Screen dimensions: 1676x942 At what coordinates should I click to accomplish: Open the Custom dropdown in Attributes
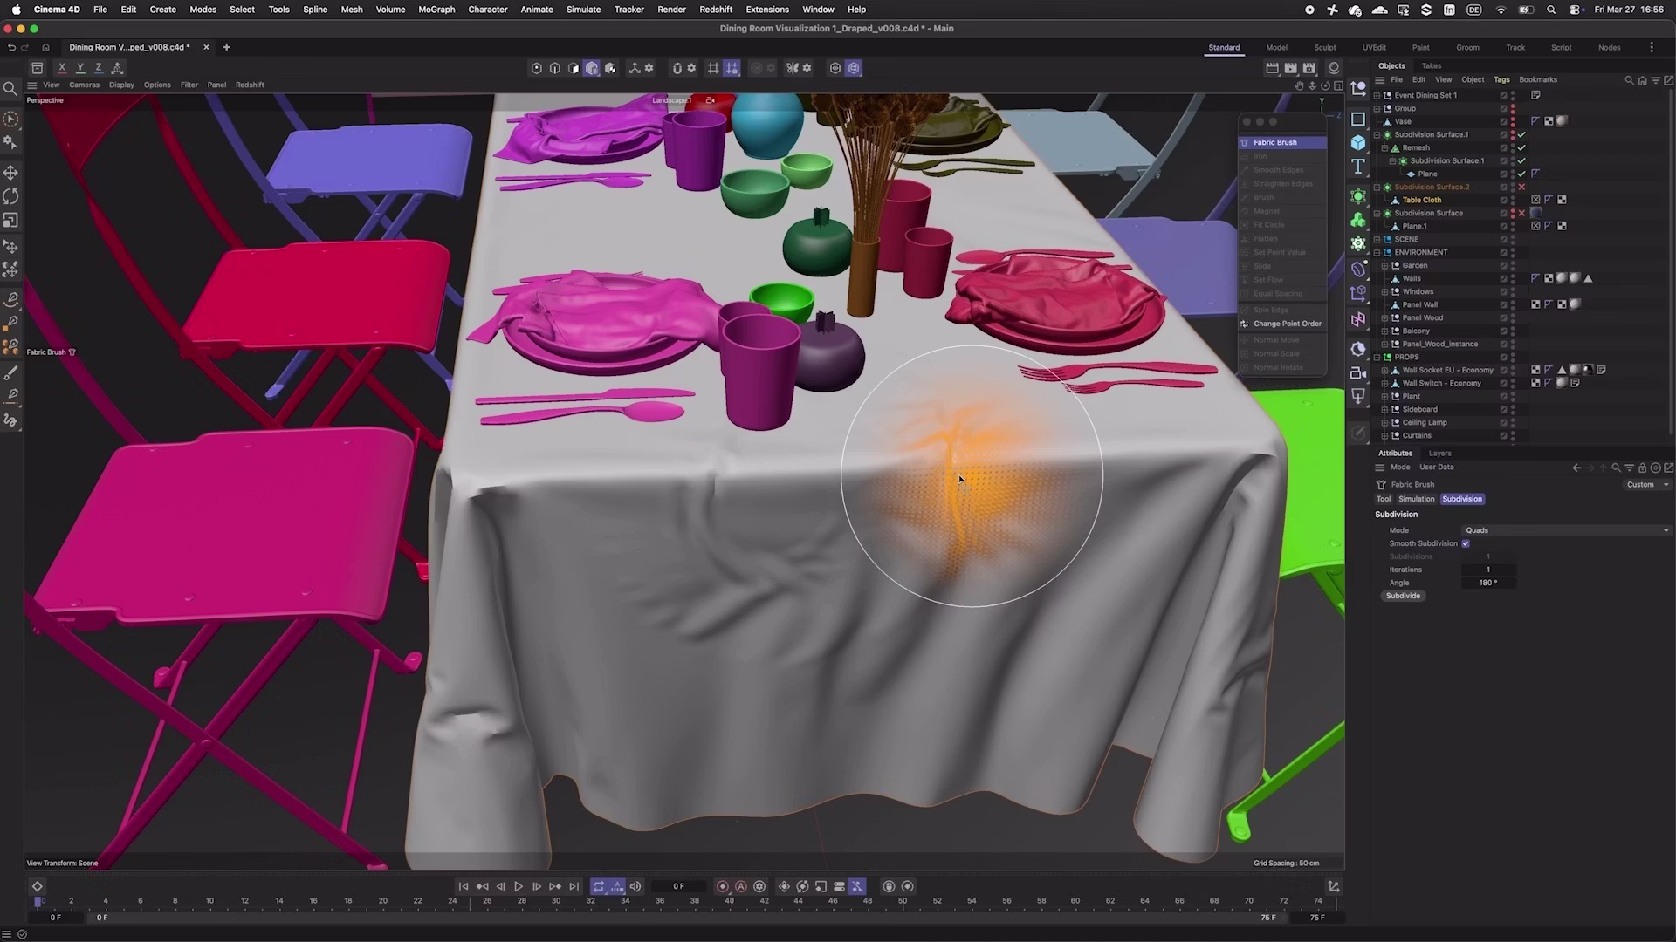point(1646,485)
